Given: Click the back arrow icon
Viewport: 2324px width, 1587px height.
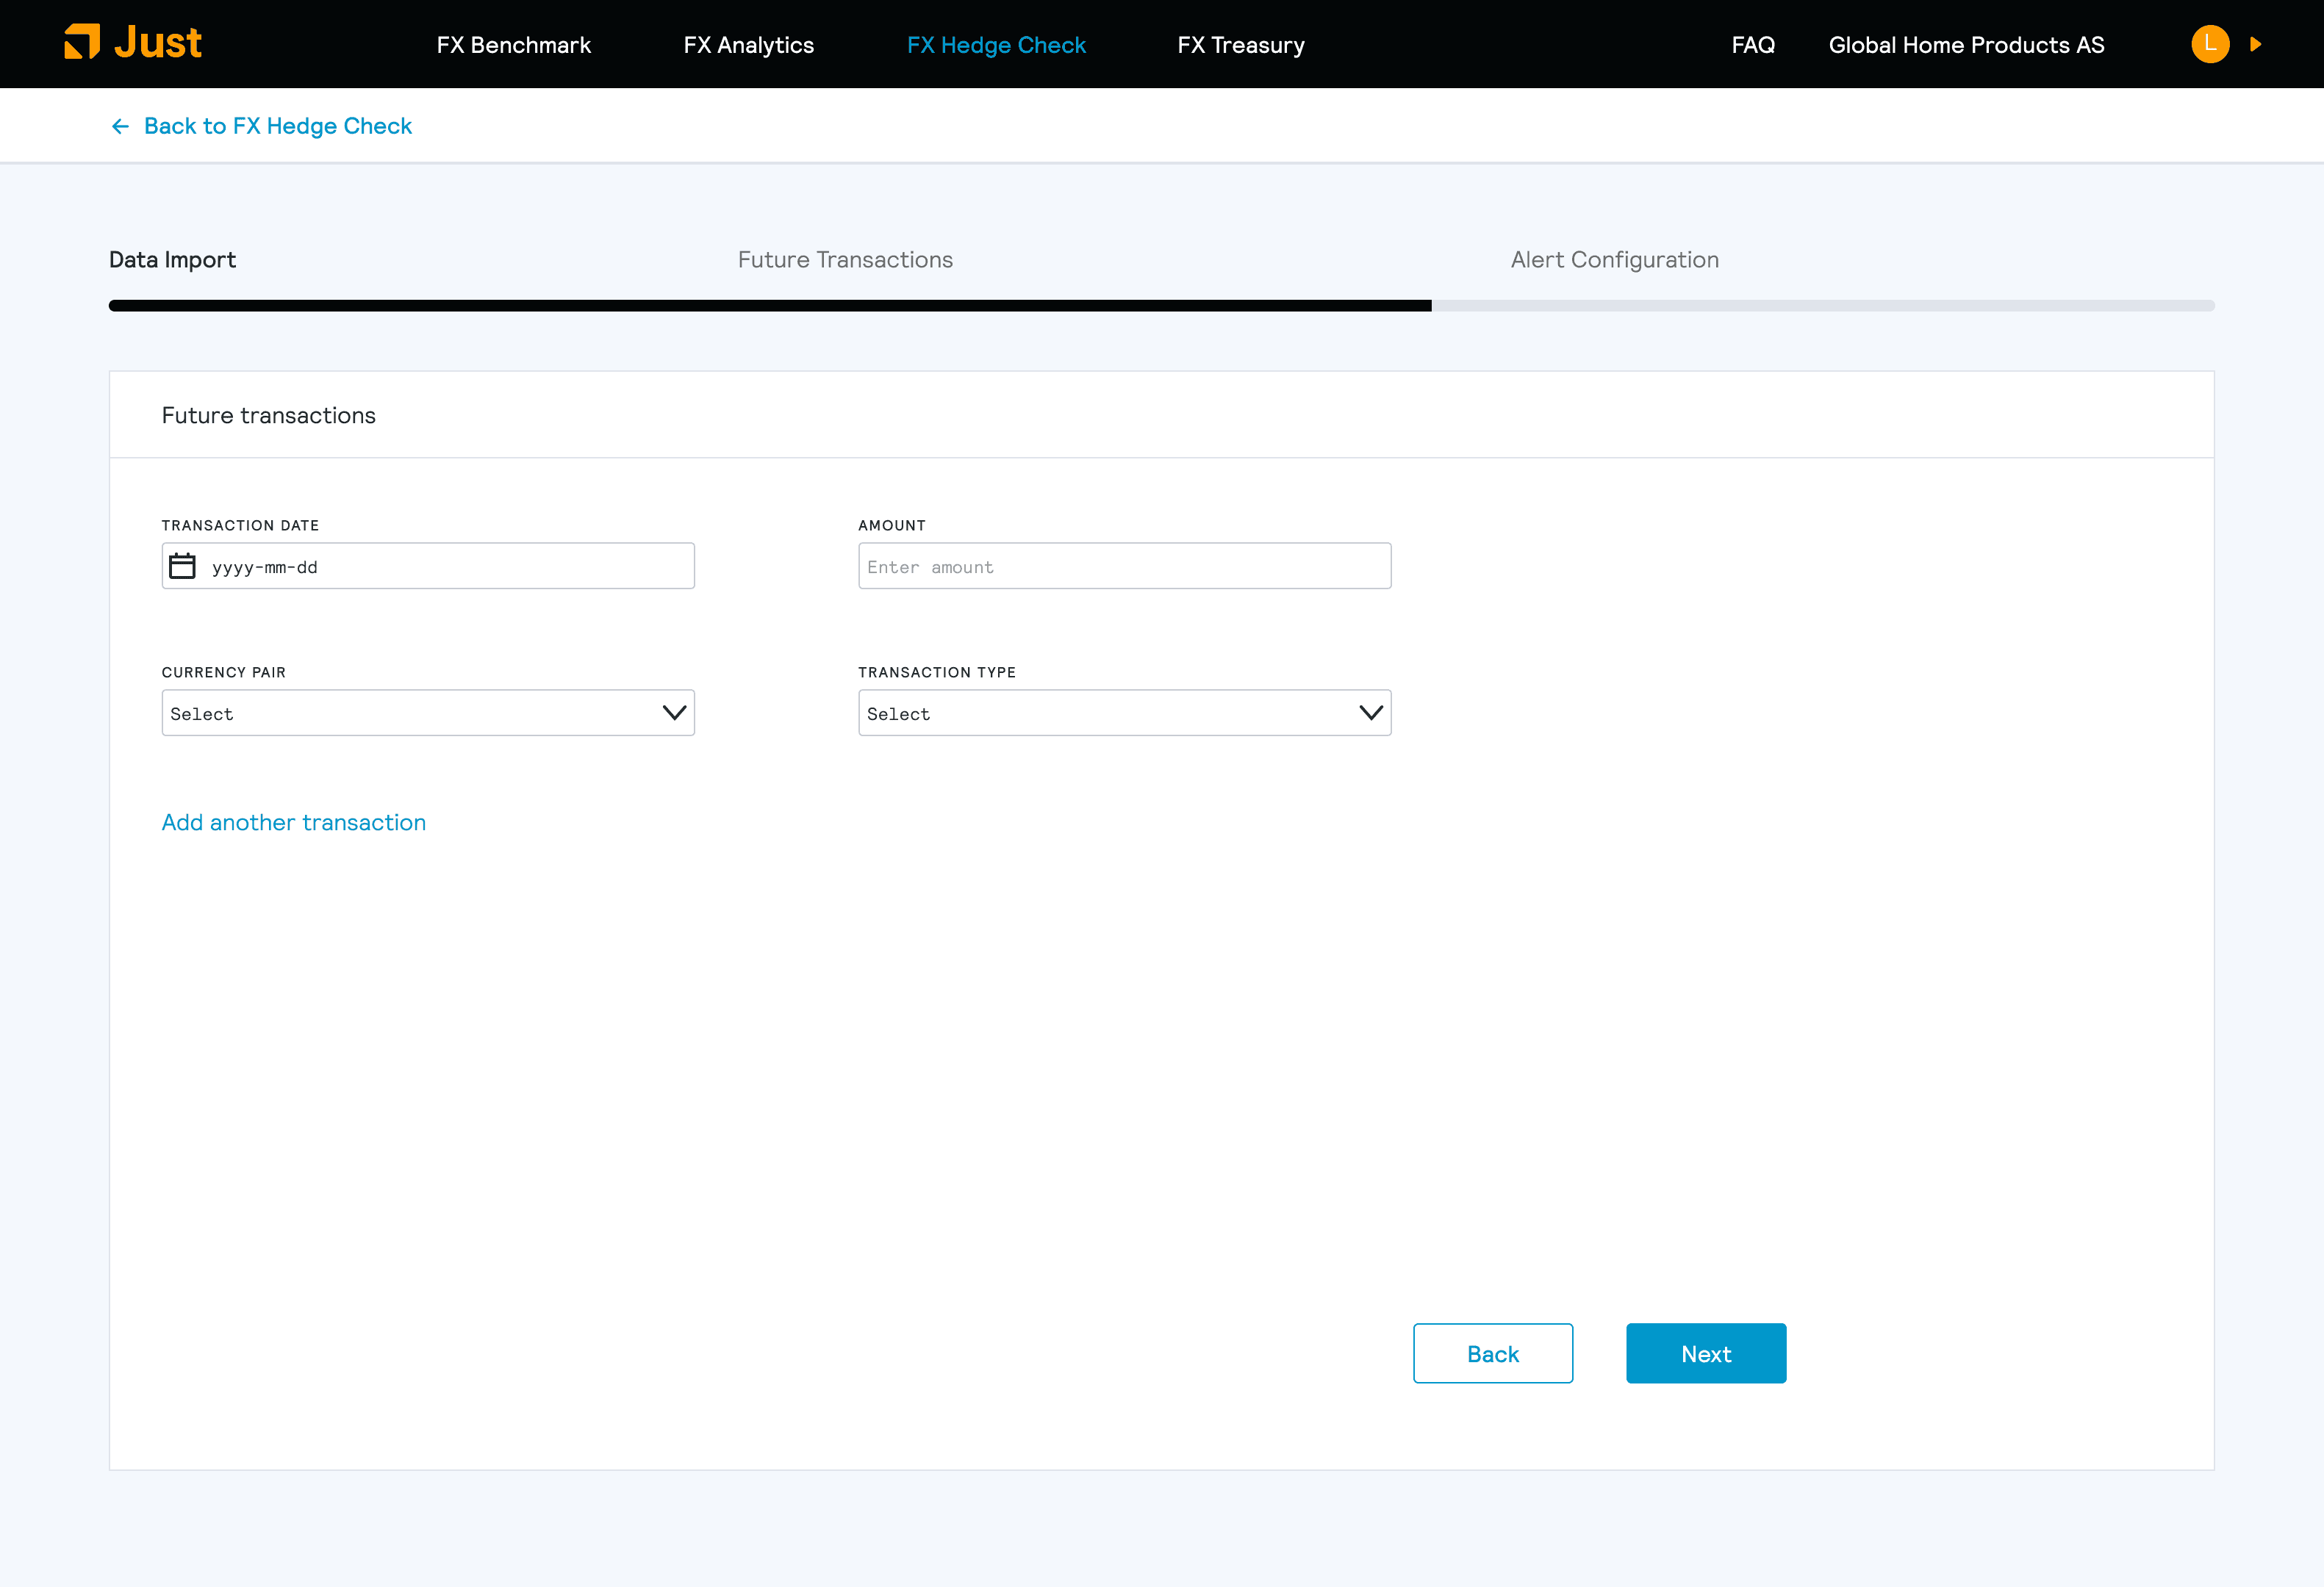Looking at the screenshot, I should [120, 126].
